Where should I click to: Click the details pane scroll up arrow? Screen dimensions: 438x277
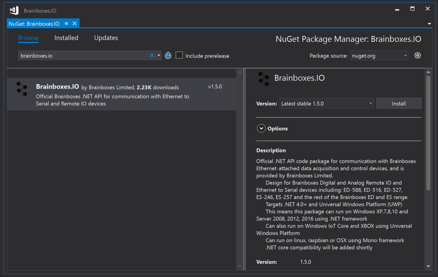(x=428, y=72)
